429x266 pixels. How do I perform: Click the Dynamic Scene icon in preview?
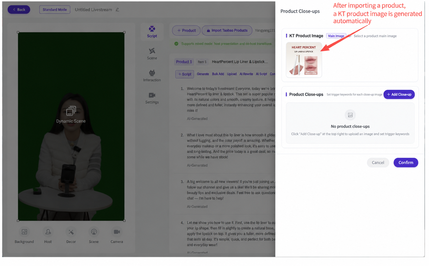(x=71, y=111)
